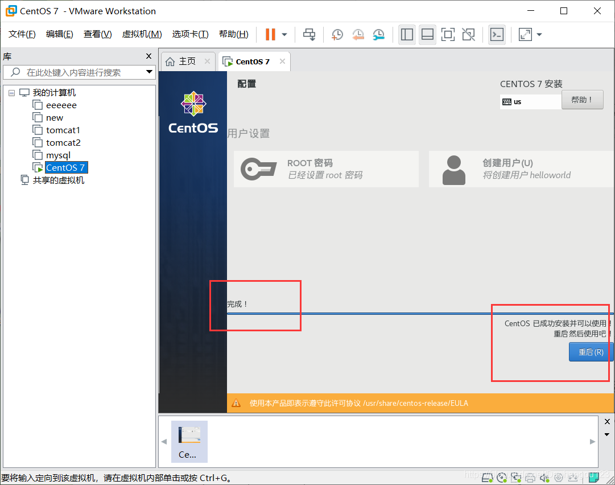Pause the virtual machine with the orange pause icon
Screen dimensions: 615x485
(x=270, y=35)
